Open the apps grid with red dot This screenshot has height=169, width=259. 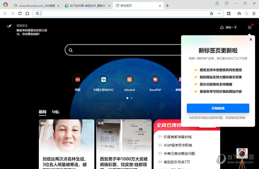click(250, 28)
